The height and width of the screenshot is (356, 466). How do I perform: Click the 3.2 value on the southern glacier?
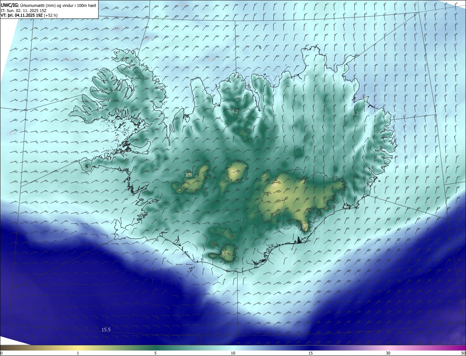[x=225, y=252]
